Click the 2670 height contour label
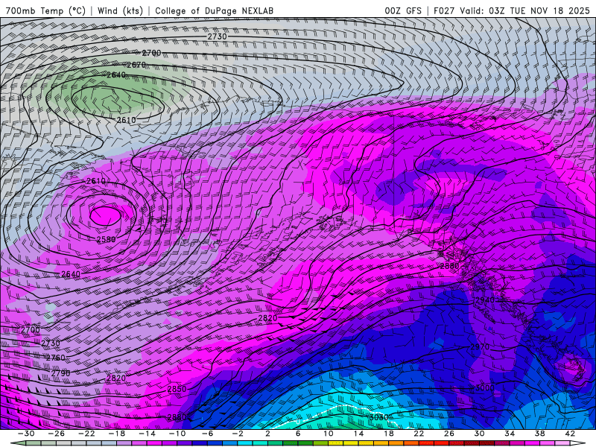This screenshot has width=596, height=447. pyautogui.click(x=136, y=65)
